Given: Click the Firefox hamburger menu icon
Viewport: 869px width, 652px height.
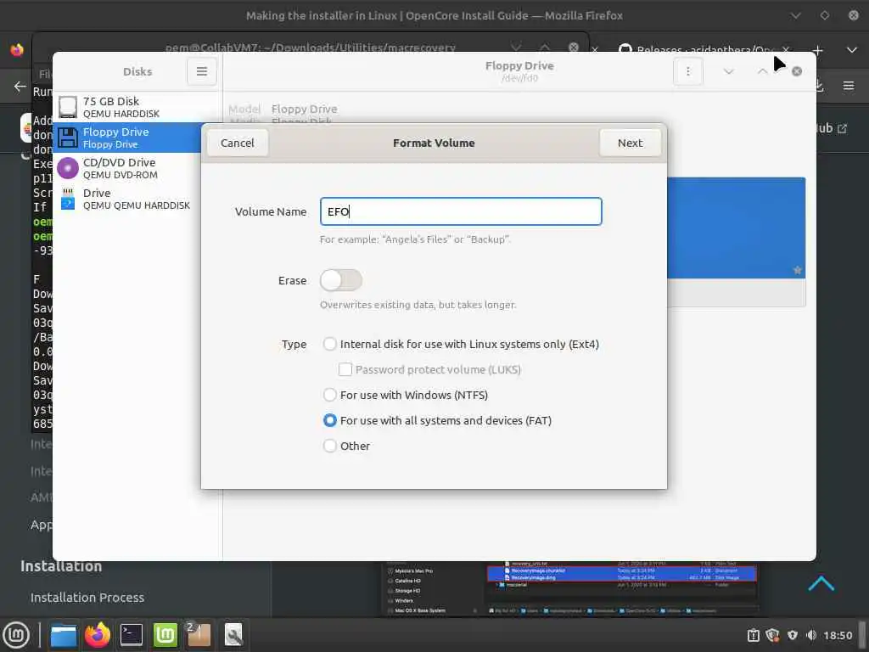Looking at the screenshot, I should (x=849, y=86).
